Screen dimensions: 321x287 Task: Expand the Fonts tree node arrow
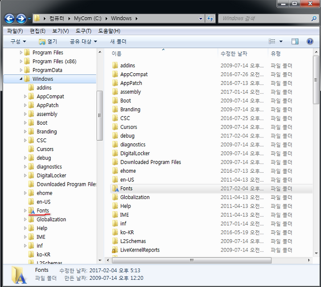tap(25, 211)
